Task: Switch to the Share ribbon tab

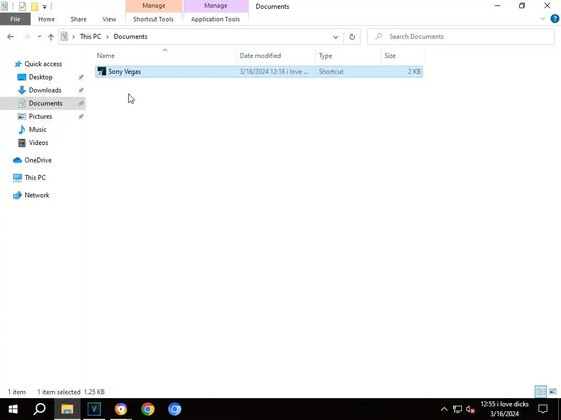Action: (x=78, y=19)
